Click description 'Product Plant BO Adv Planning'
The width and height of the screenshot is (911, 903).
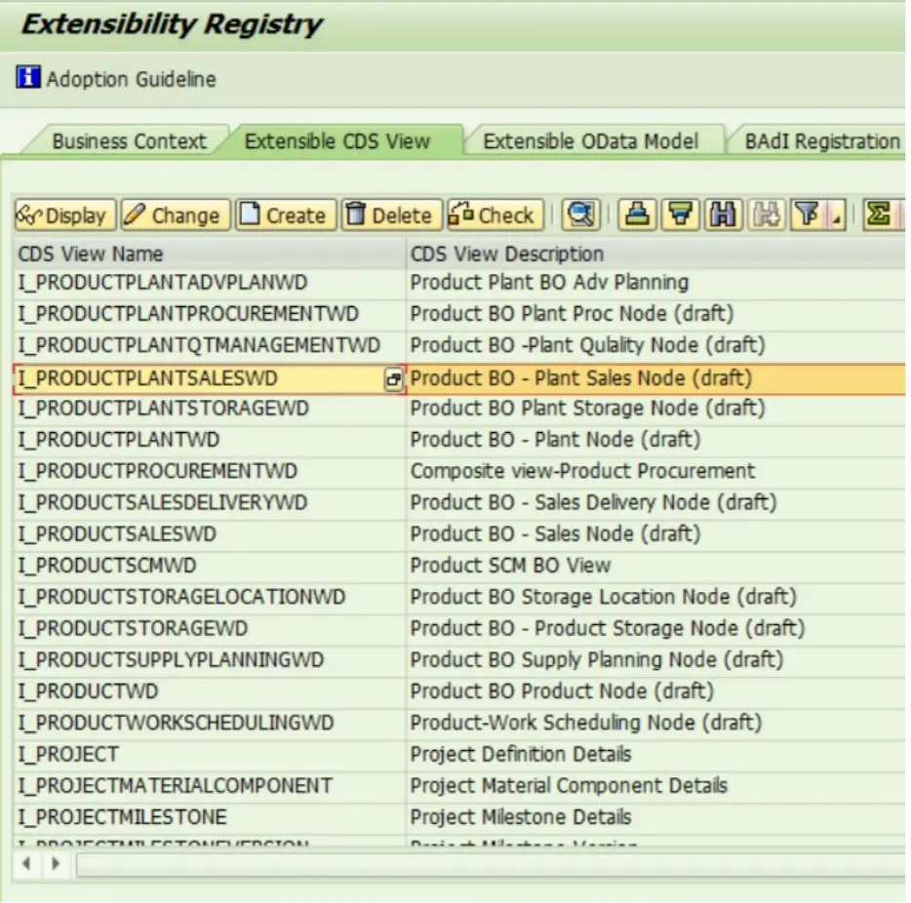tap(549, 283)
